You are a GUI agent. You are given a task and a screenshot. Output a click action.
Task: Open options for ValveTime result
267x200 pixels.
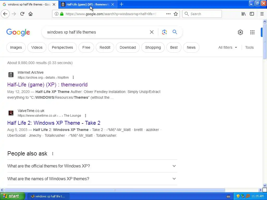click(86, 116)
